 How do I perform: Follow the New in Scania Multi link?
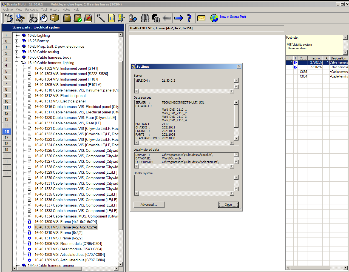point(233,17)
